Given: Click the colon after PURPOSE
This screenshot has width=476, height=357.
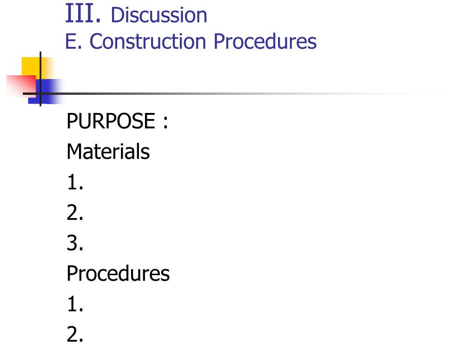Looking at the screenshot, I should pyautogui.click(x=165, y=122).
